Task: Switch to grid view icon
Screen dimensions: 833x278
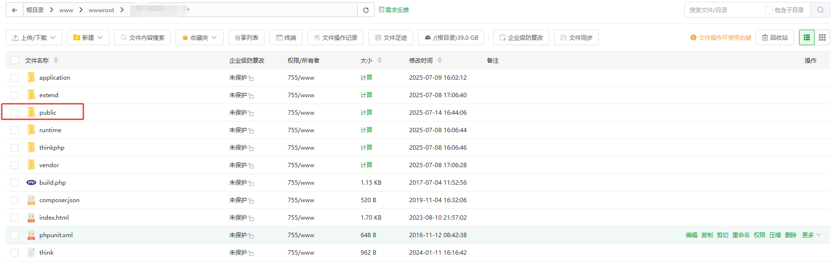Action: point(822,37)
